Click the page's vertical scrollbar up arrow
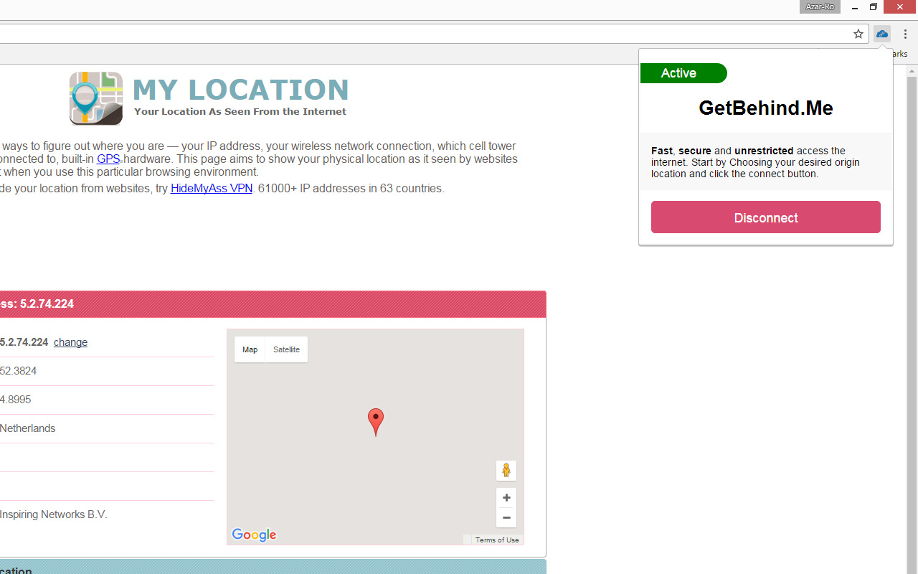This screenshot has height=574, width=918. coord(912,71)
